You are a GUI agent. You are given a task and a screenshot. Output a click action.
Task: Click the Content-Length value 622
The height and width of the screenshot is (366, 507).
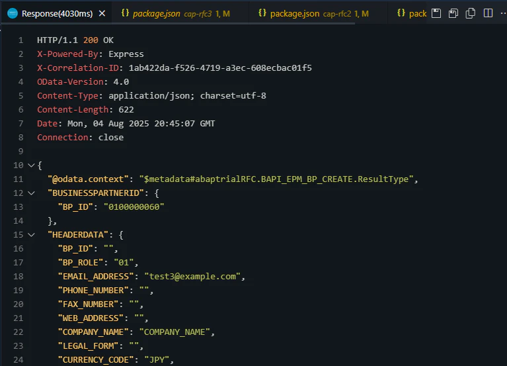[x=126, y=110]
